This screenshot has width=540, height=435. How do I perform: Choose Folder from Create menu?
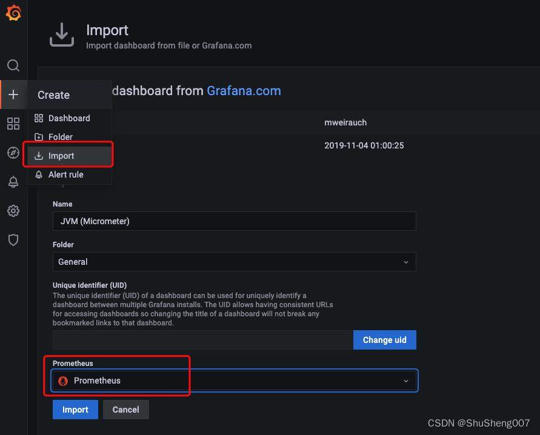[70, 137]
